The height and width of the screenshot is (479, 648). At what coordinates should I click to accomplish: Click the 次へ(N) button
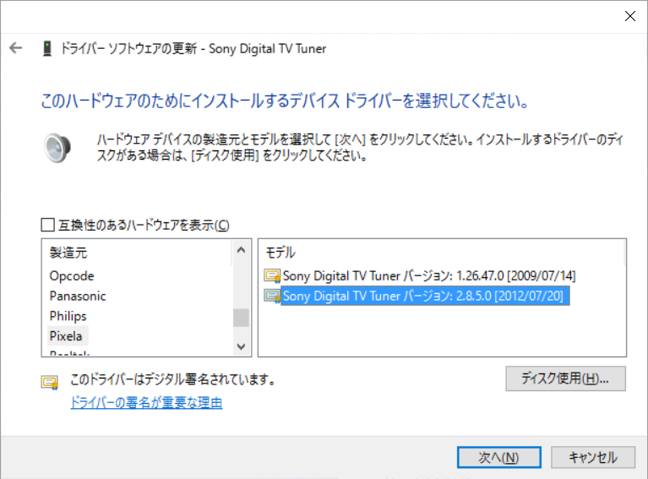tap(498, 457)
